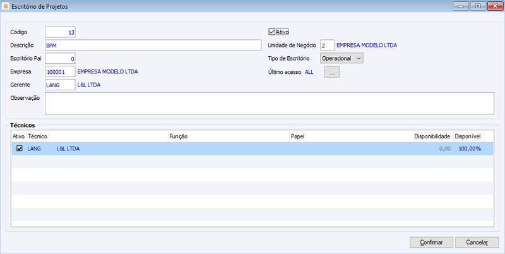Toggle the Ativo checkbox at top
Screen dimensions: 505x254
point(271,32)
